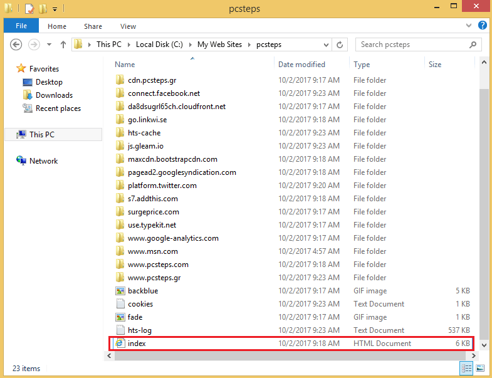The height and width of the screenshot is (378, 492).
Task: Switch to Large icons view in status bar
Action: [x=480, y=368]
